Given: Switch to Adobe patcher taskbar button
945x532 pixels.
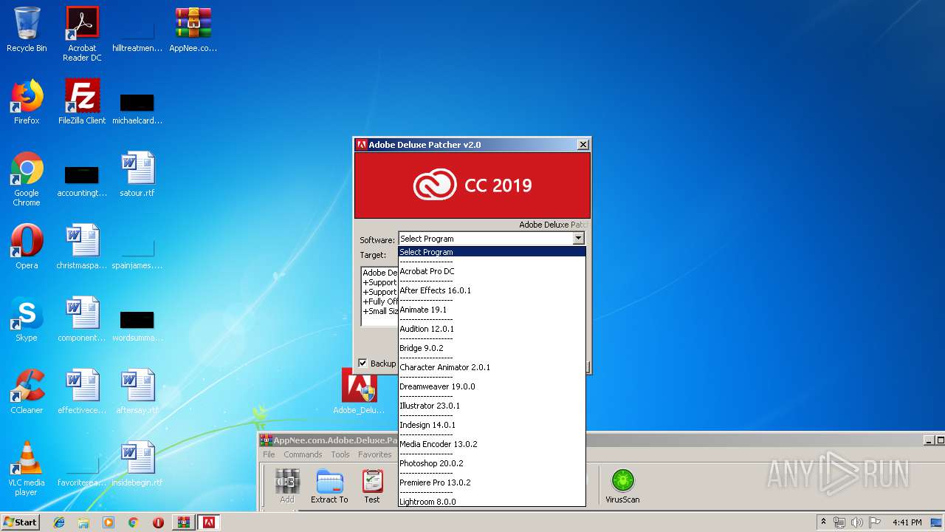Looking at the screenshot, I should click(209, 522).
